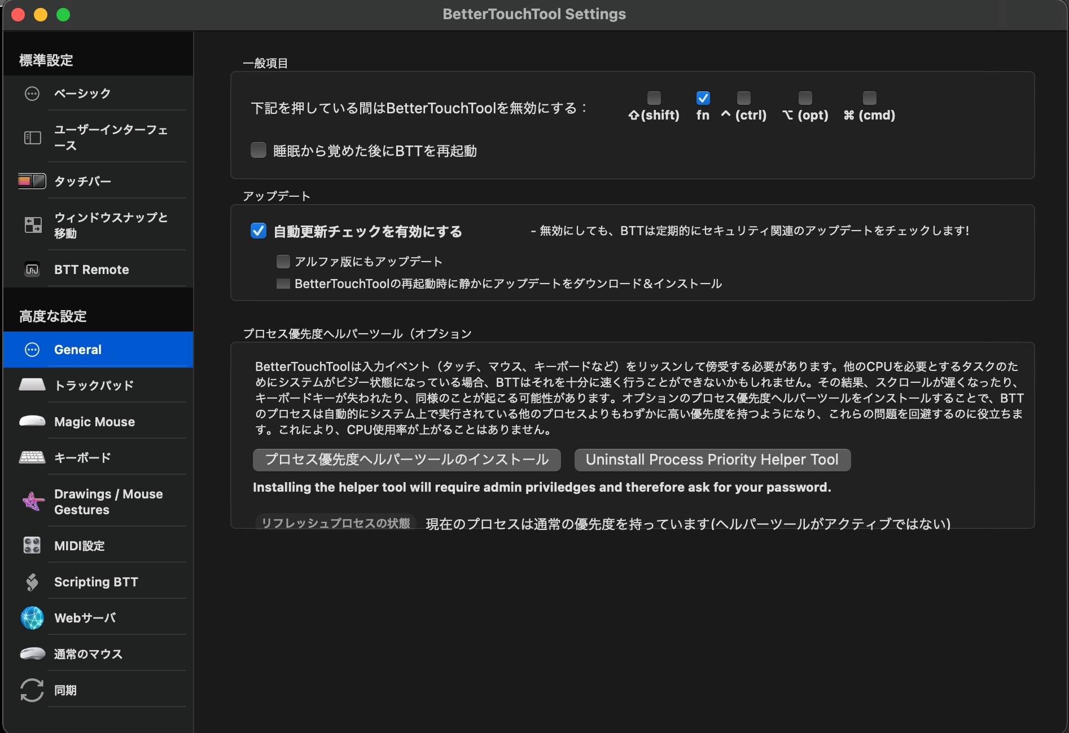
Task: Click Uninstall Process Priority Helper Tool
Action: (x=712, y=460)
